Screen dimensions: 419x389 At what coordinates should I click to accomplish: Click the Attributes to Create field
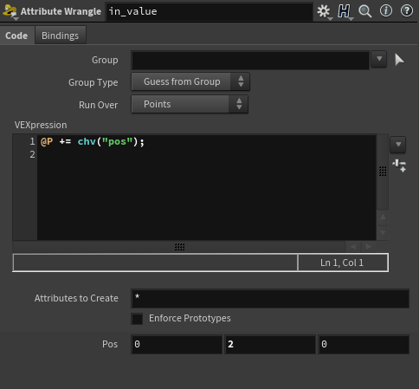point(270,298)
